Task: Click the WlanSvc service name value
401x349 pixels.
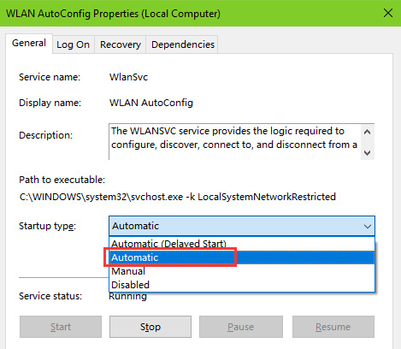Action: tap(129, 77)
